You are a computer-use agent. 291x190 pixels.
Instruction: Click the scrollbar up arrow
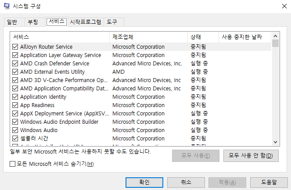(275, 36)
